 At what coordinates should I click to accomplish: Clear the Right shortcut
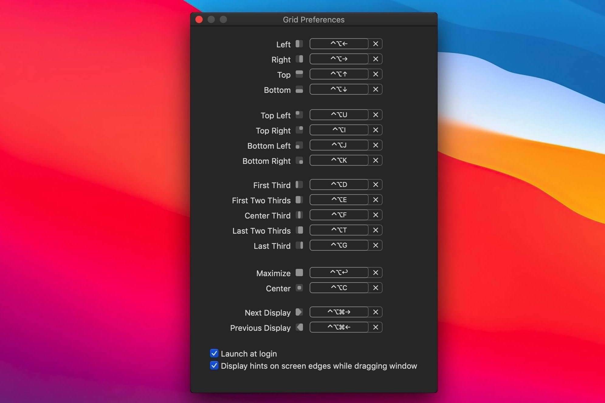[x=376, y=59]
